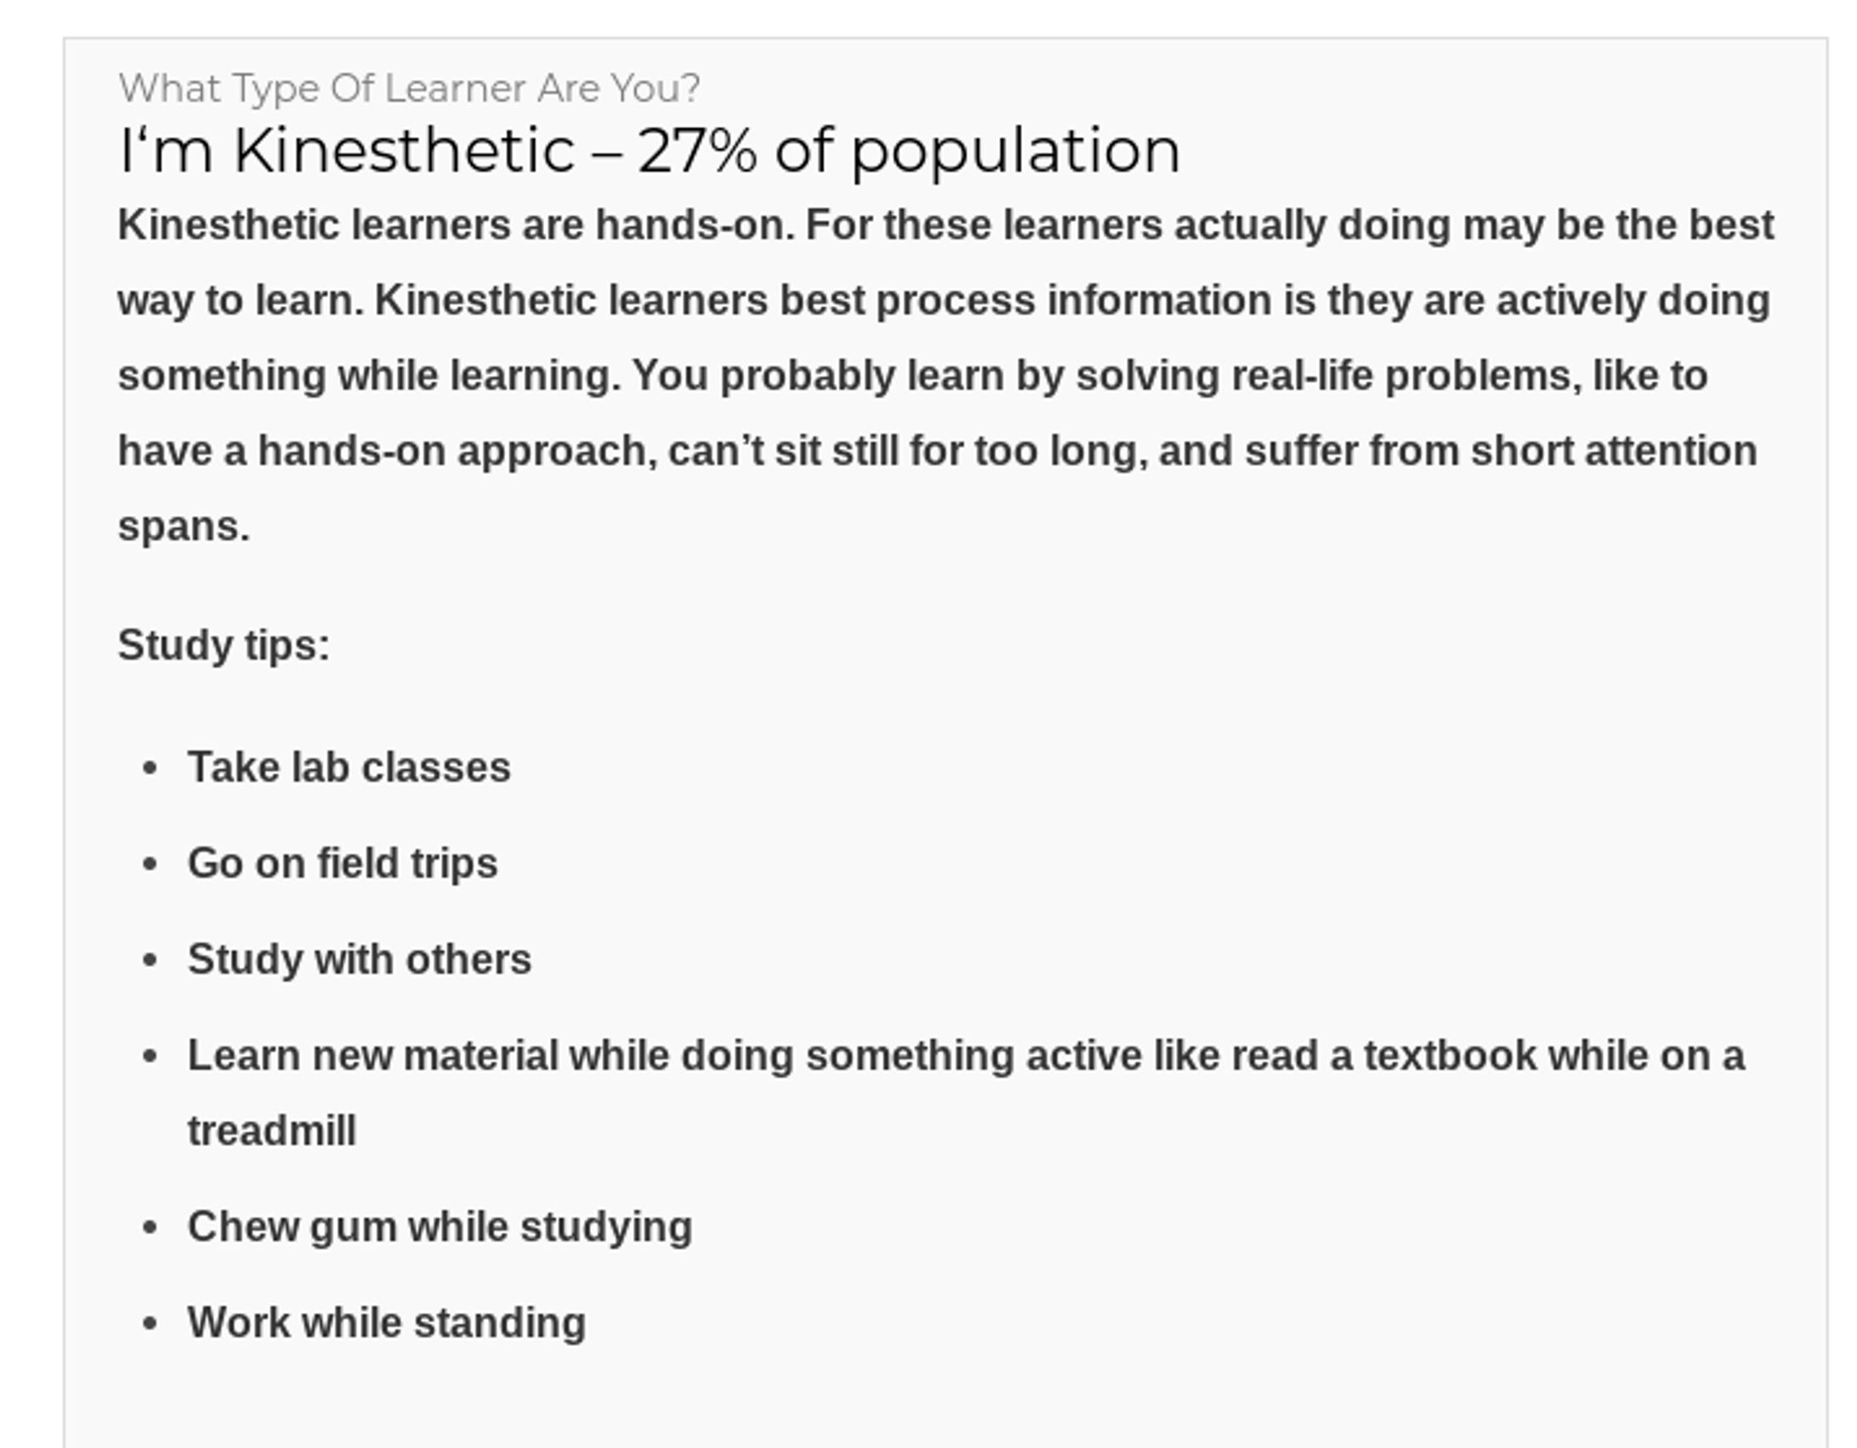
Task: Click the 'Take lab classes' bullet item
Action: pyautogui.click(x=349, y=767)
